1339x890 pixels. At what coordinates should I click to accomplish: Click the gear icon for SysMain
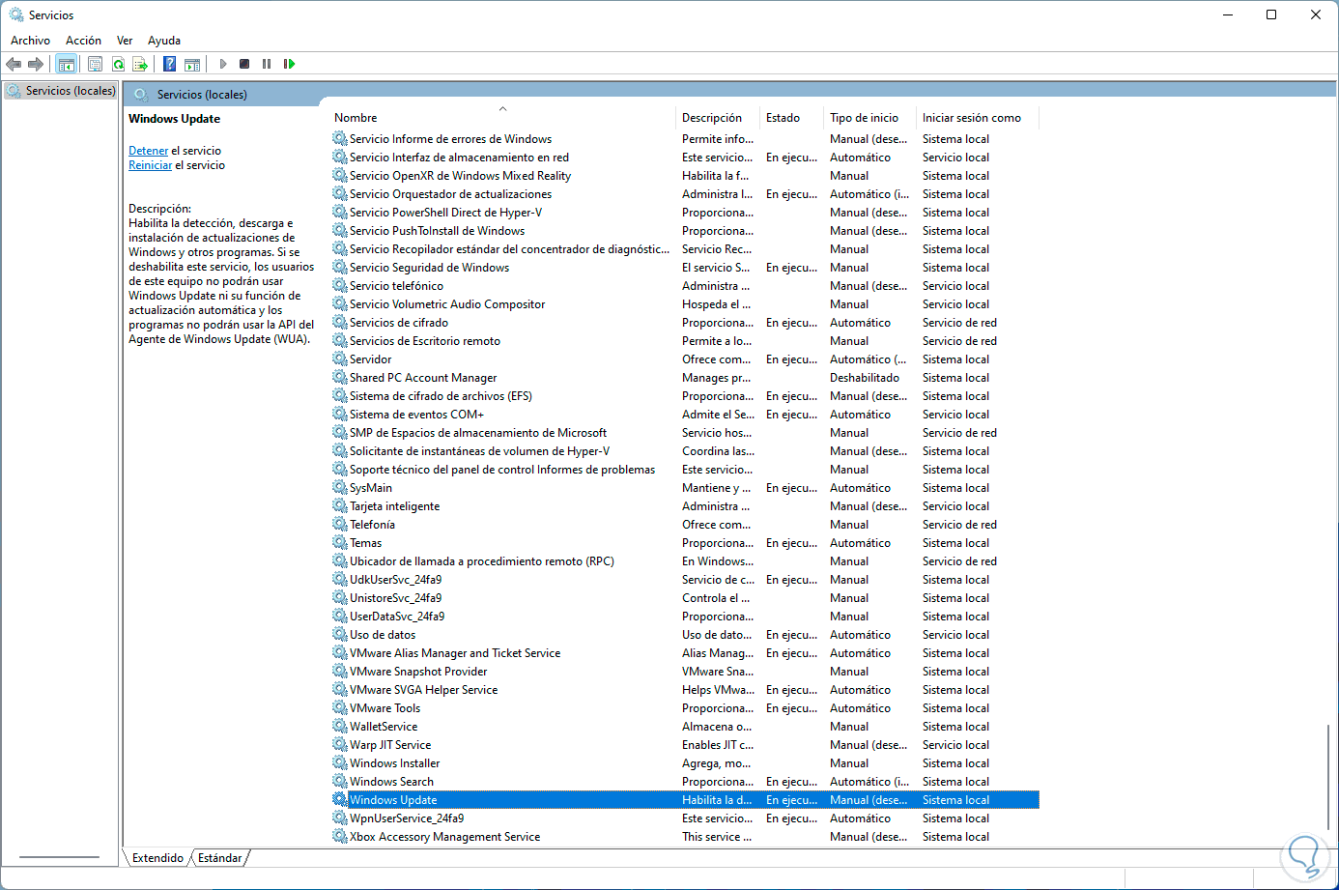pyautogui.click(x=339, y=488)
